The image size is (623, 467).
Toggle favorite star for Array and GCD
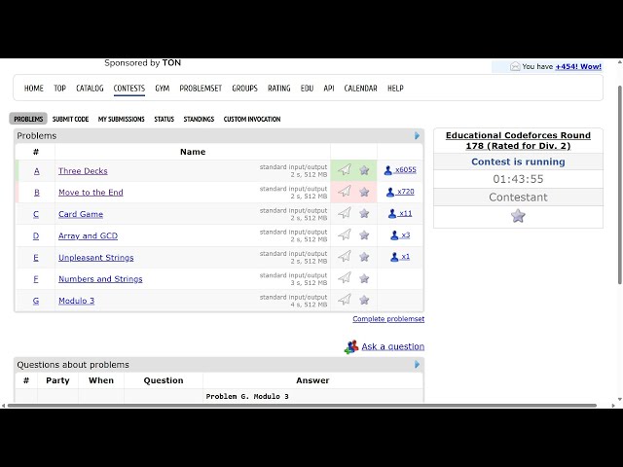coord(364,235)
